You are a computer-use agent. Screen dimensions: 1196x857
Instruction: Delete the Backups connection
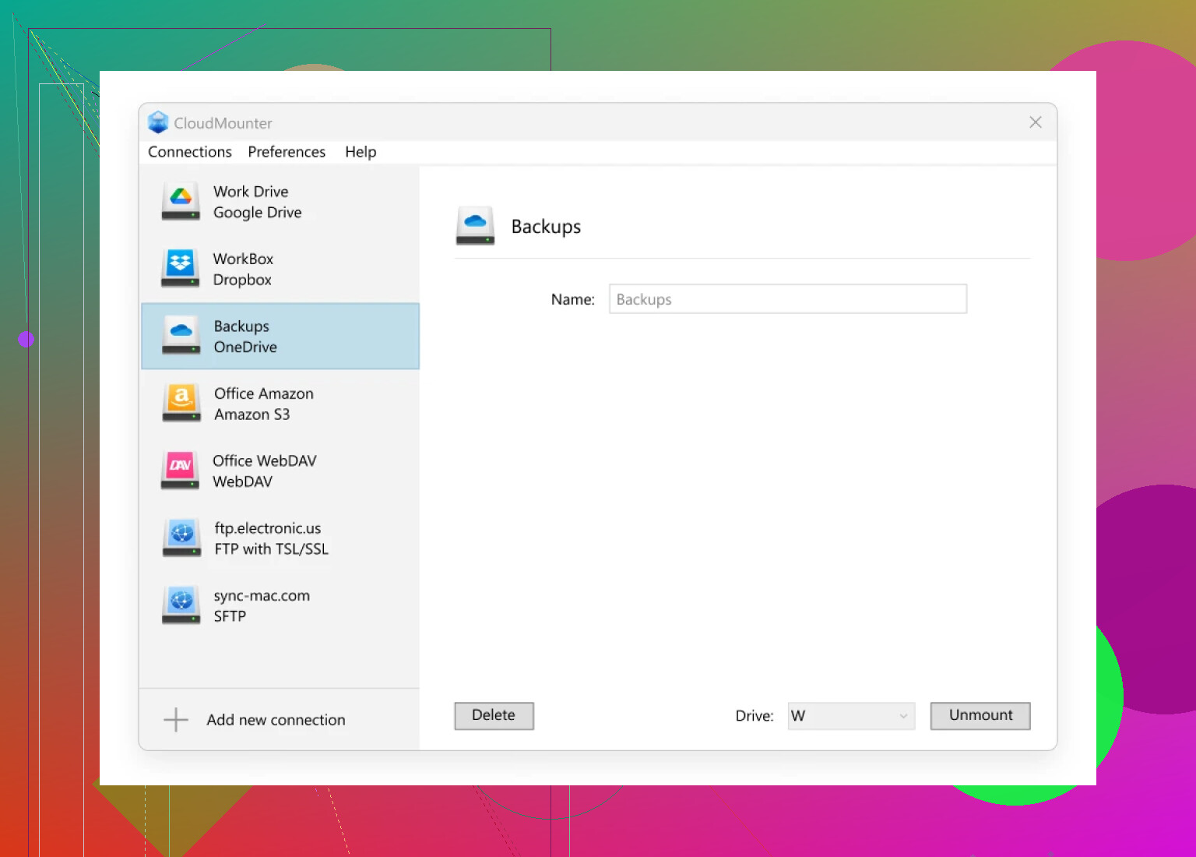(494, 715)
